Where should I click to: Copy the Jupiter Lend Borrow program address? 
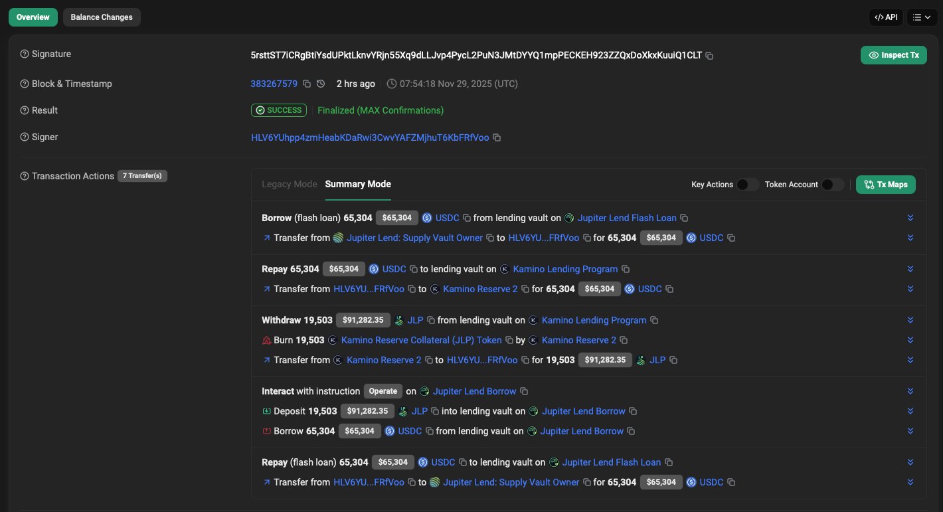pos(524,391)
